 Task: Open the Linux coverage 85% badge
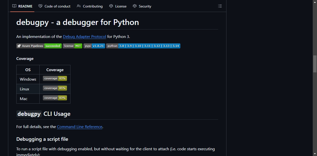pos(55,88)
